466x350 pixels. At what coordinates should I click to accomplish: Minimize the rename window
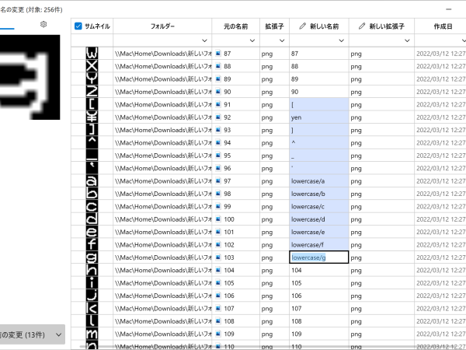point(448,9)
